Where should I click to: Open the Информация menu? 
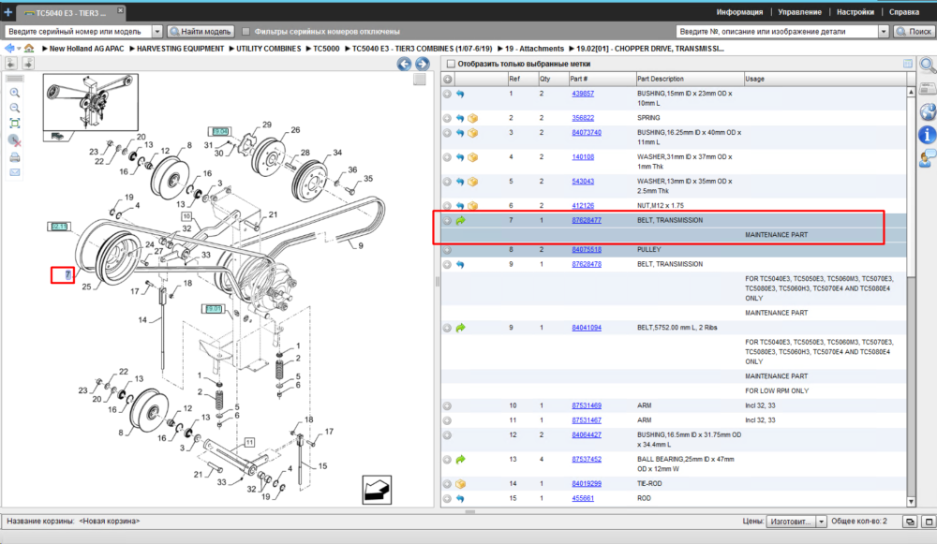tap(739, 12)
